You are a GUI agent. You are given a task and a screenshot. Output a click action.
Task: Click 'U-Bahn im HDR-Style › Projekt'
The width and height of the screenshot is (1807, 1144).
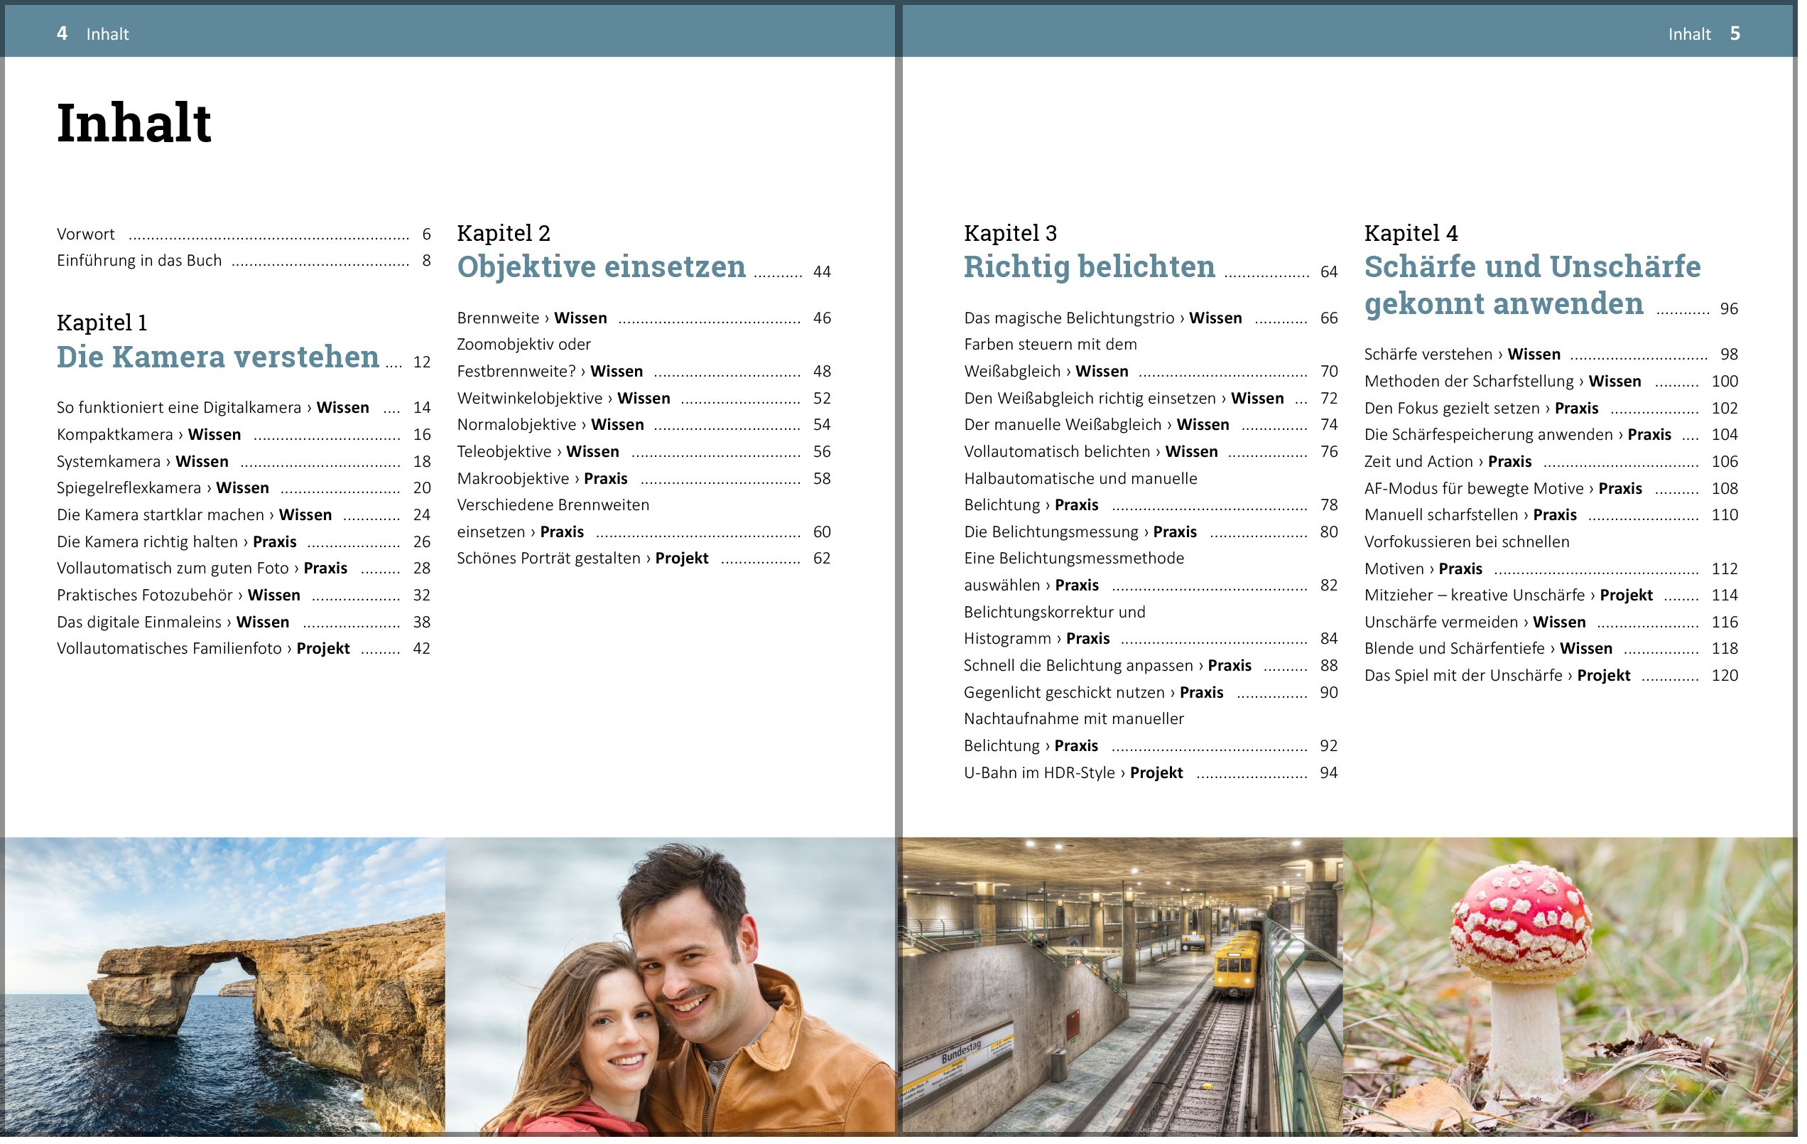(1151, 773)
